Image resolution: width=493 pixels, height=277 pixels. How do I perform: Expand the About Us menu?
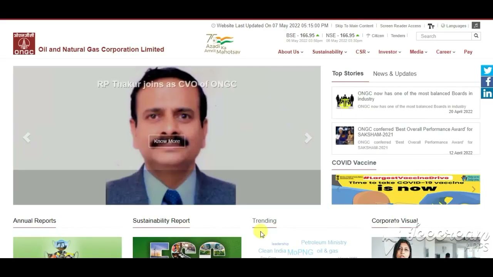pos(290,52)
